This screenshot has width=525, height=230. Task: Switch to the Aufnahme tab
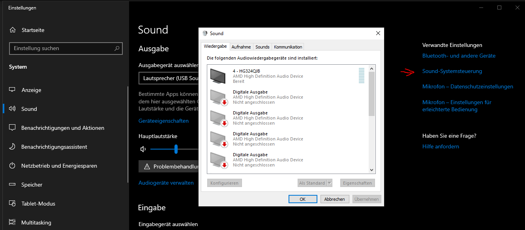coord(241,47)
